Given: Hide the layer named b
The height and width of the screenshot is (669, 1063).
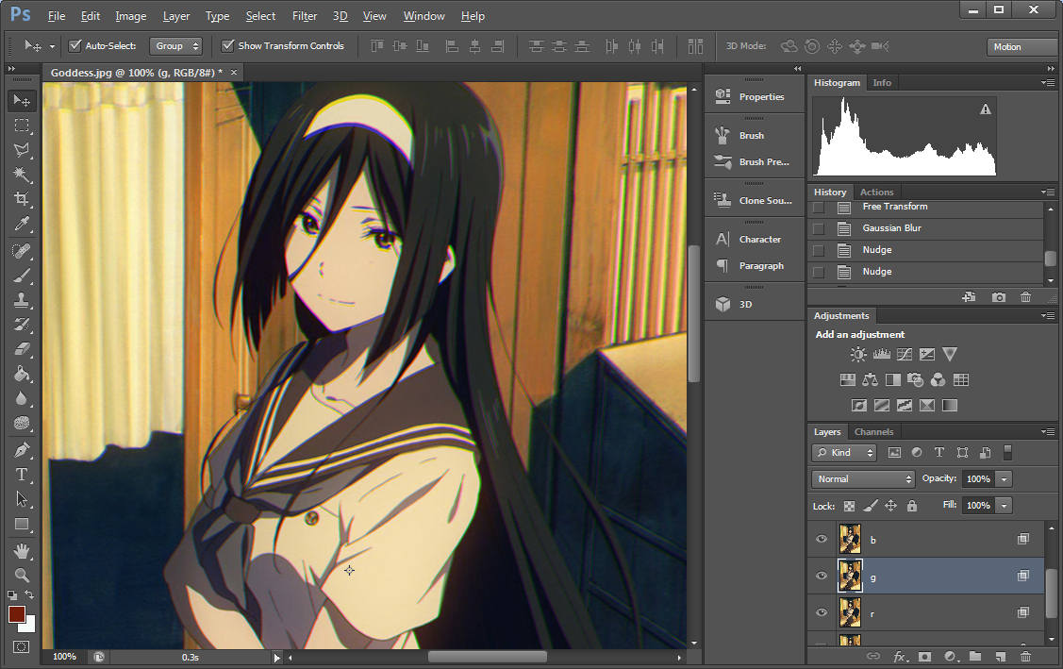Looking at the screenshot, I should click(821, 539).
